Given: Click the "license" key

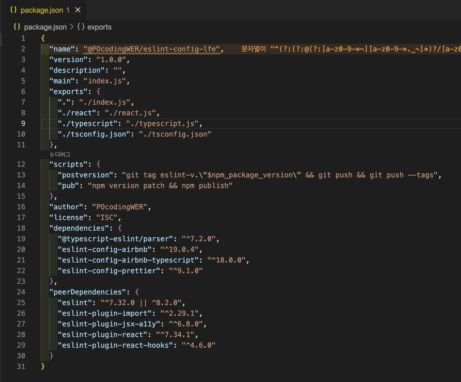Looking at the screenshot, I should tap(69, 217).
